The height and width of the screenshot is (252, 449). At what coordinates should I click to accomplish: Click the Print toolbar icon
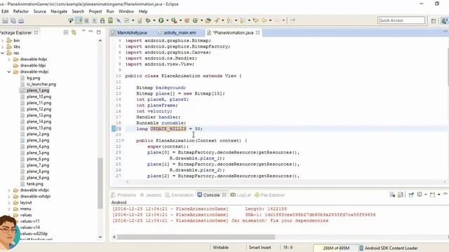coord(21,20)
